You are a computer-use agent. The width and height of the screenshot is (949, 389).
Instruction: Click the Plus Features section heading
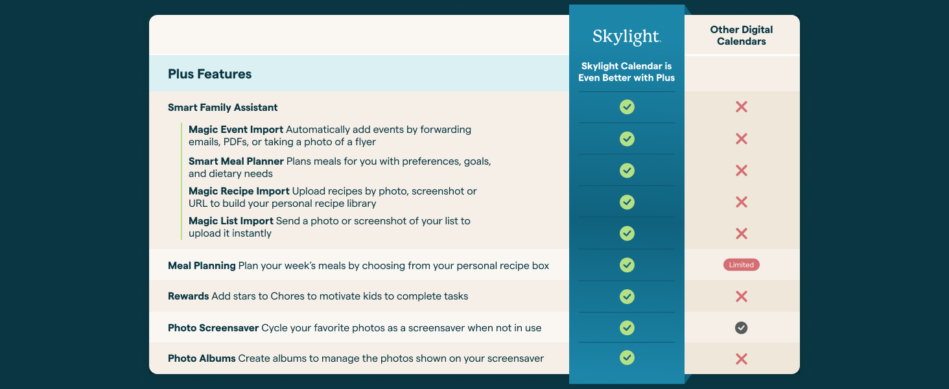(x=209, y=74)
